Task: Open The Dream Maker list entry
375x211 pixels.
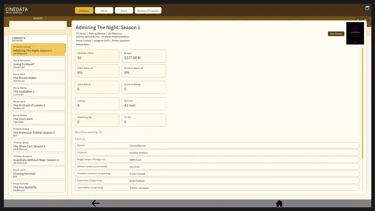Action: pyautogui.click(x=38, y=77)
